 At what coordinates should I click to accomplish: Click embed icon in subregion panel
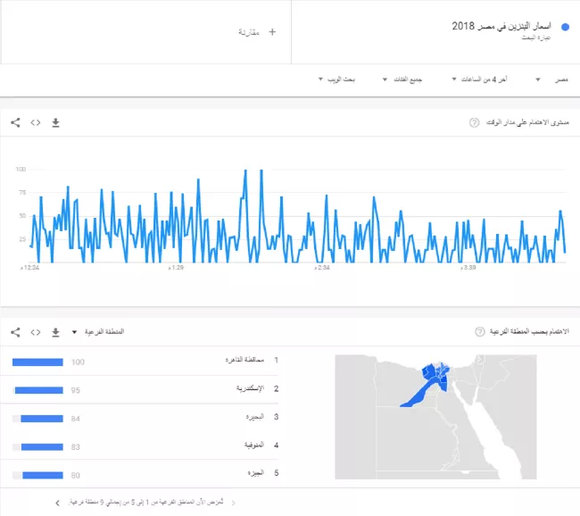(x=36, y=332)
